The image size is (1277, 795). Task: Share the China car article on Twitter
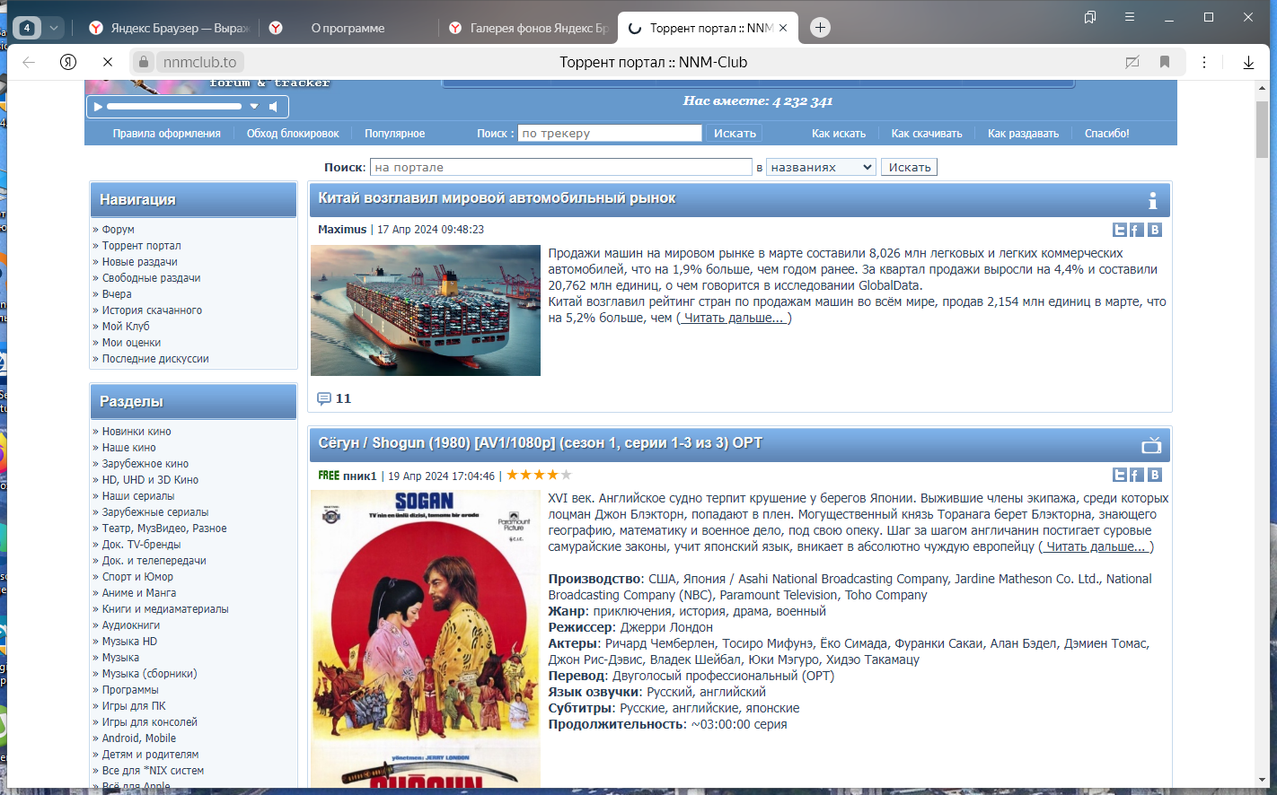[1120, 230]
